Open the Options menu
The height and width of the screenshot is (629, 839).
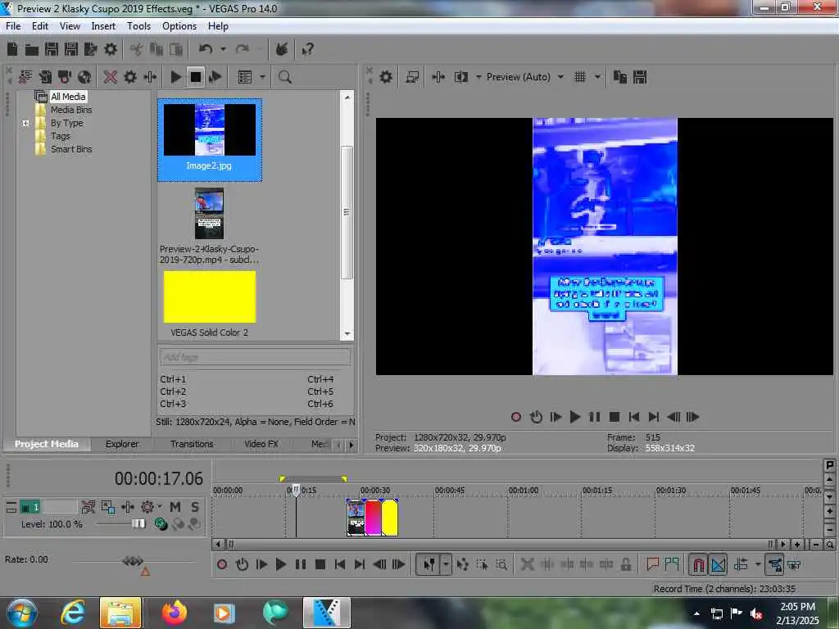click(x=179, y=26)
